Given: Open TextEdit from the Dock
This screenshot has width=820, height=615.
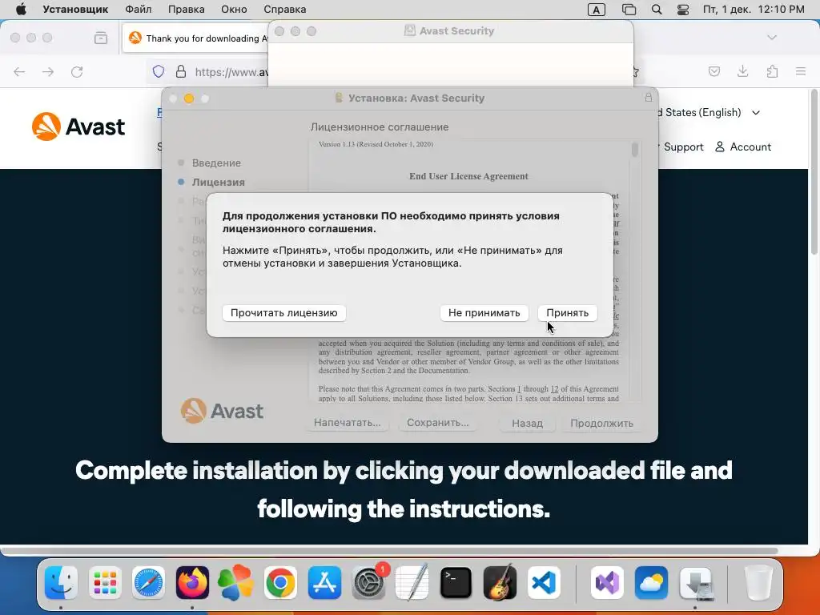Looking at the screenshot, I should [412, 583].
